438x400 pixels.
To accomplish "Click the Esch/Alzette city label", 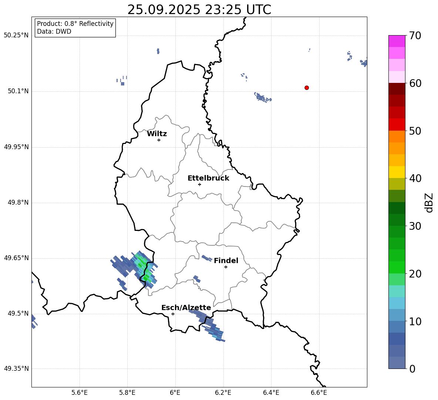I will [186, 307].
